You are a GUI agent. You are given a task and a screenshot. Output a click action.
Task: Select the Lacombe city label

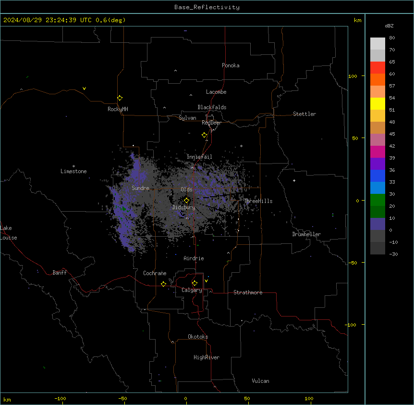[216, 92]
